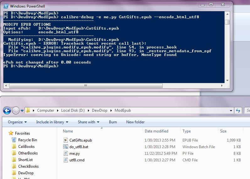
Task: Expand arrow after Local Disk (D:)
Action: (x=89, y=110)
